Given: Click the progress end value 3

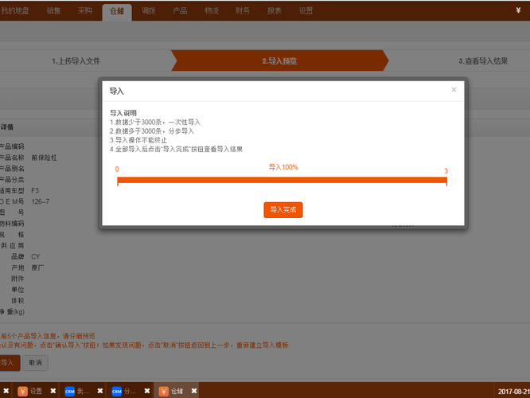Looking at the screenshot, I should [x=446, y=171].
